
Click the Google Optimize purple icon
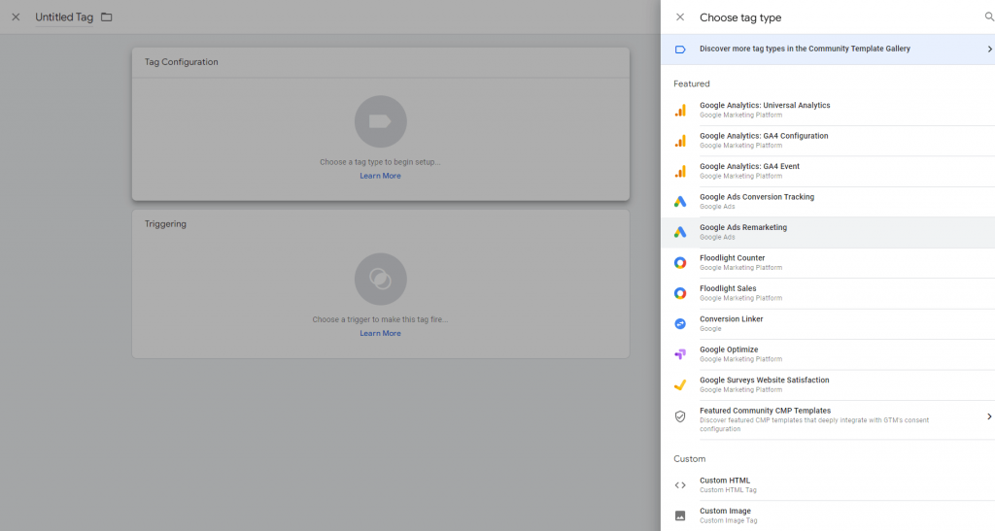(x=680, y=354)
